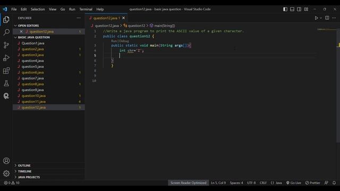Open question9.java in explorer
The height and width of the screenshot is (191, 340).
[48, 90]
